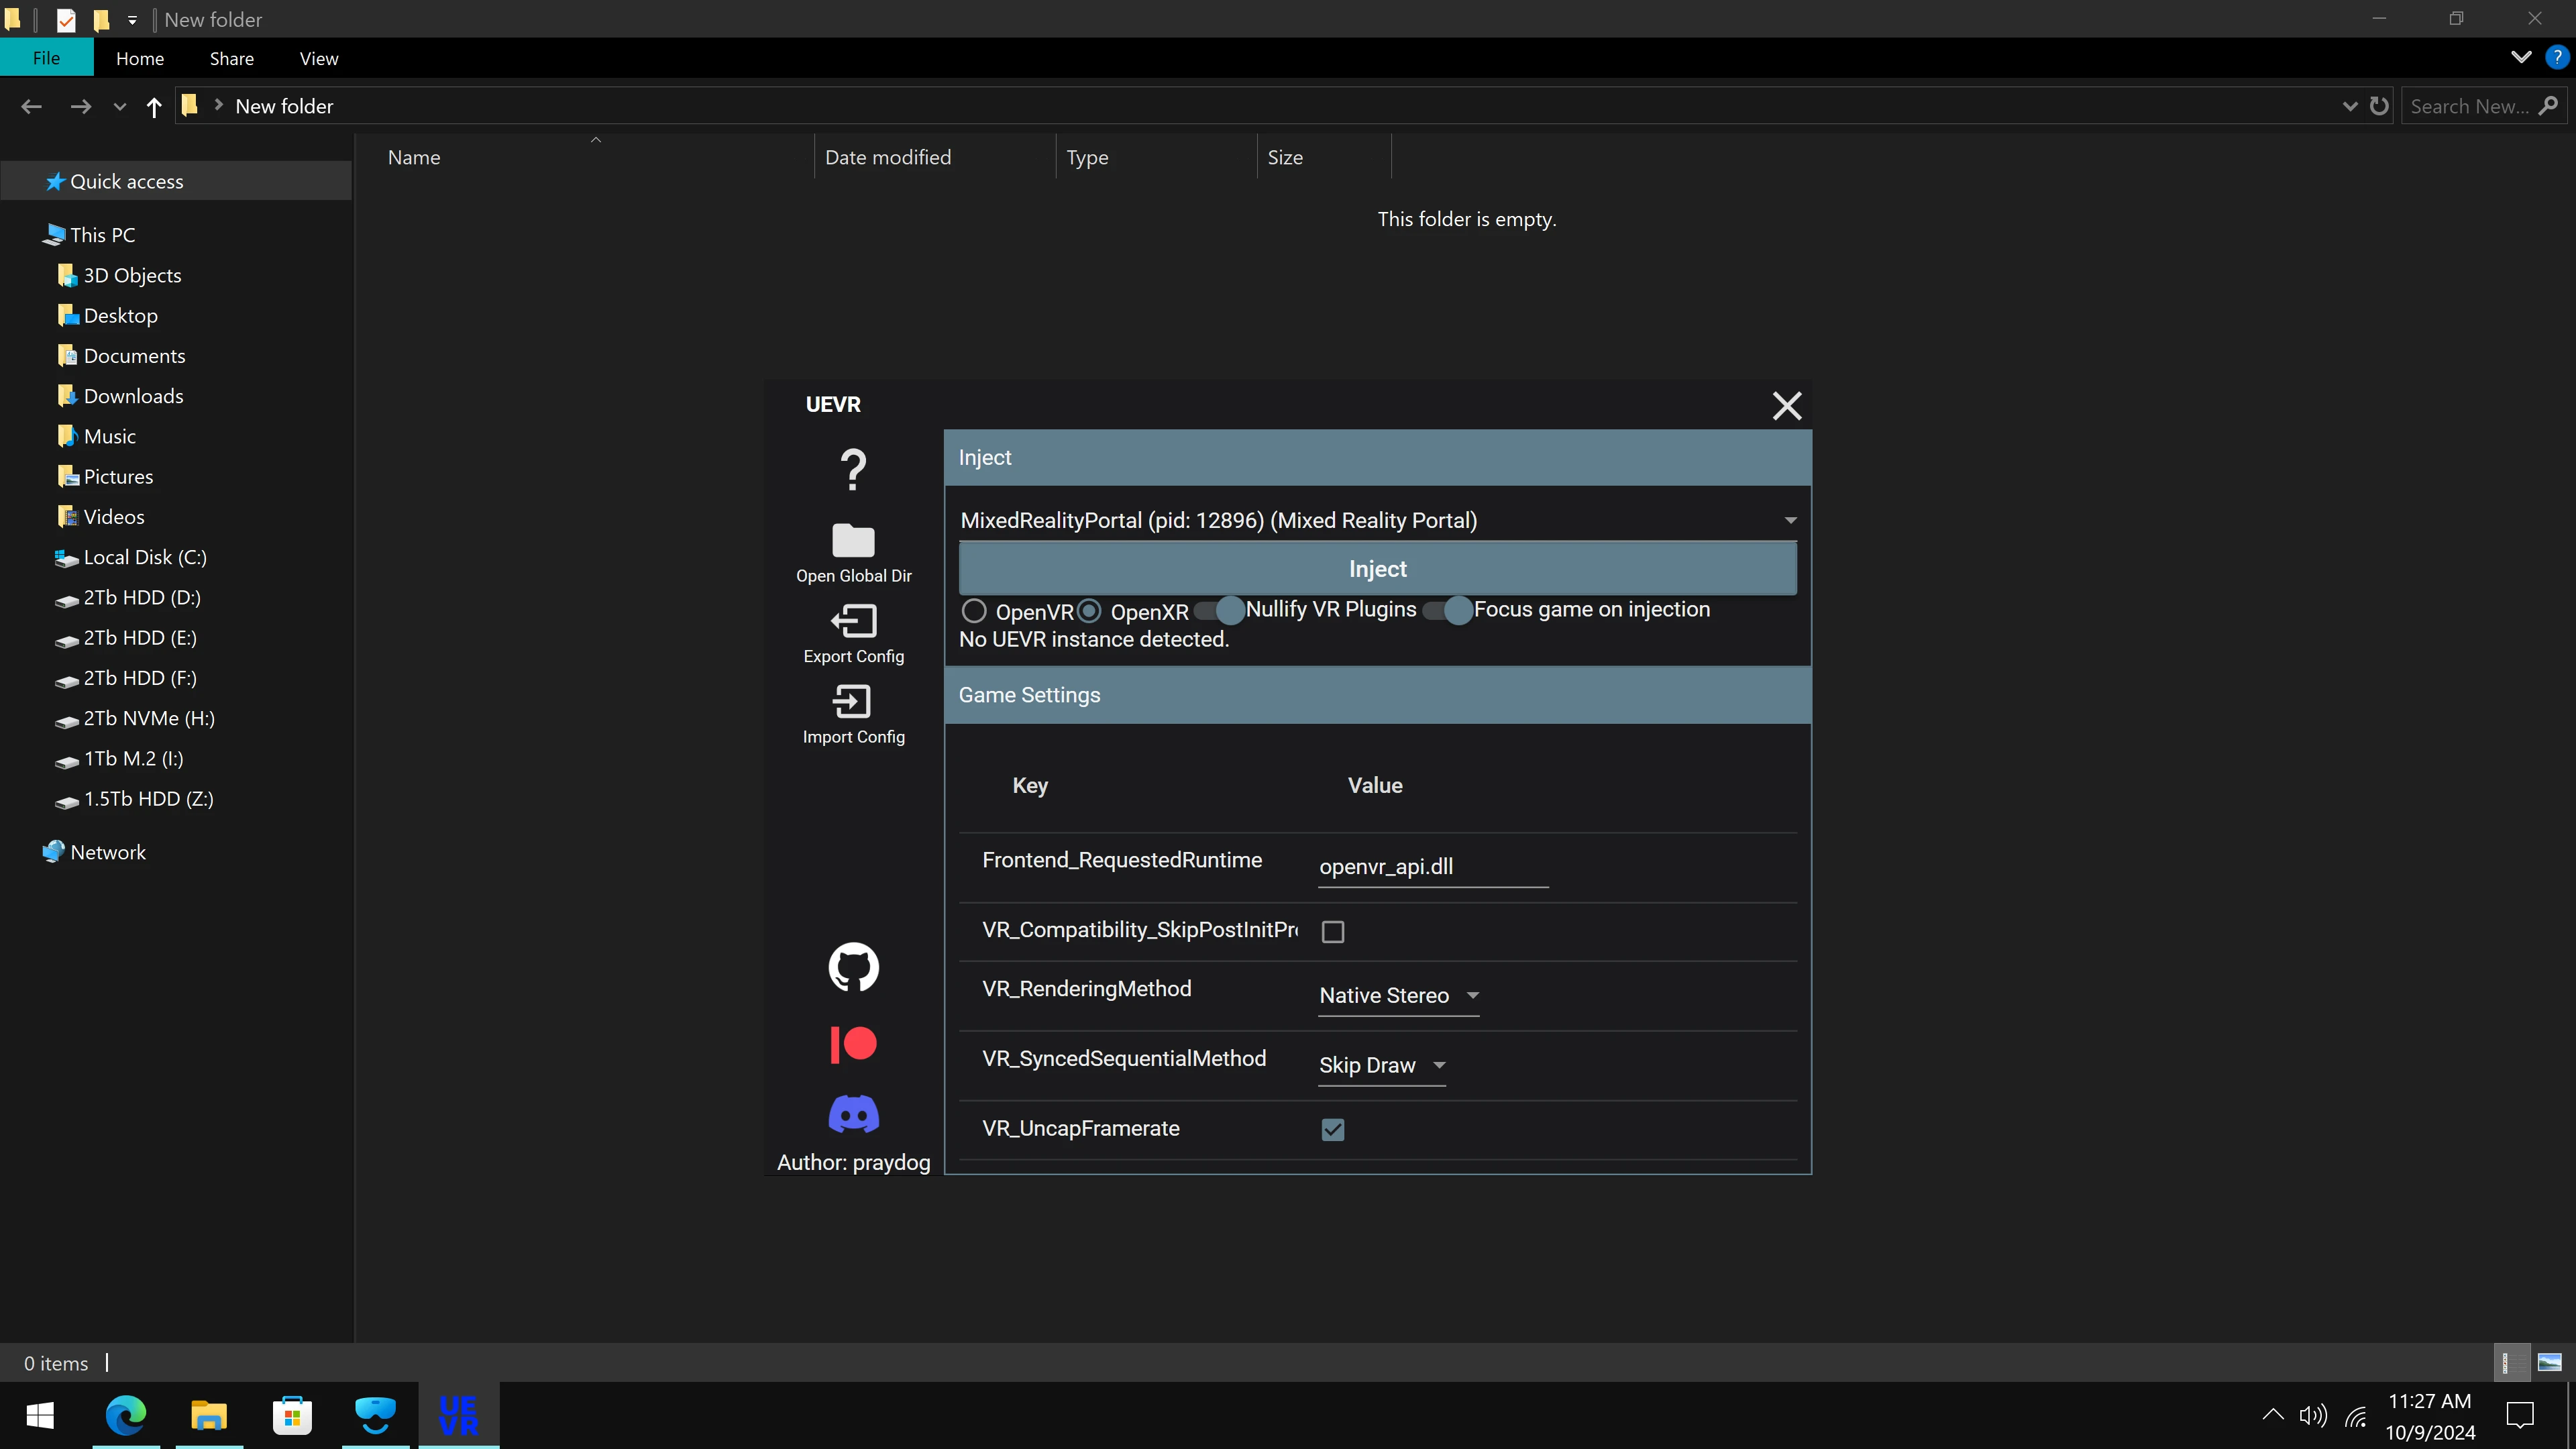
Task: Select the OpenVR radio button
Action: coord(974,611)
